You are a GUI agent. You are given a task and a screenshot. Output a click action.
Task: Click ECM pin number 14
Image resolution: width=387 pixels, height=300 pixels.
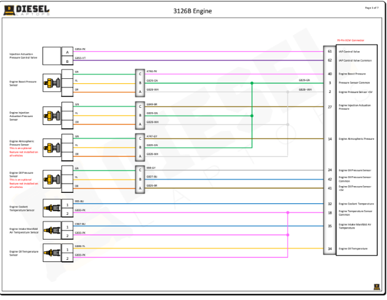coord(330,139)
